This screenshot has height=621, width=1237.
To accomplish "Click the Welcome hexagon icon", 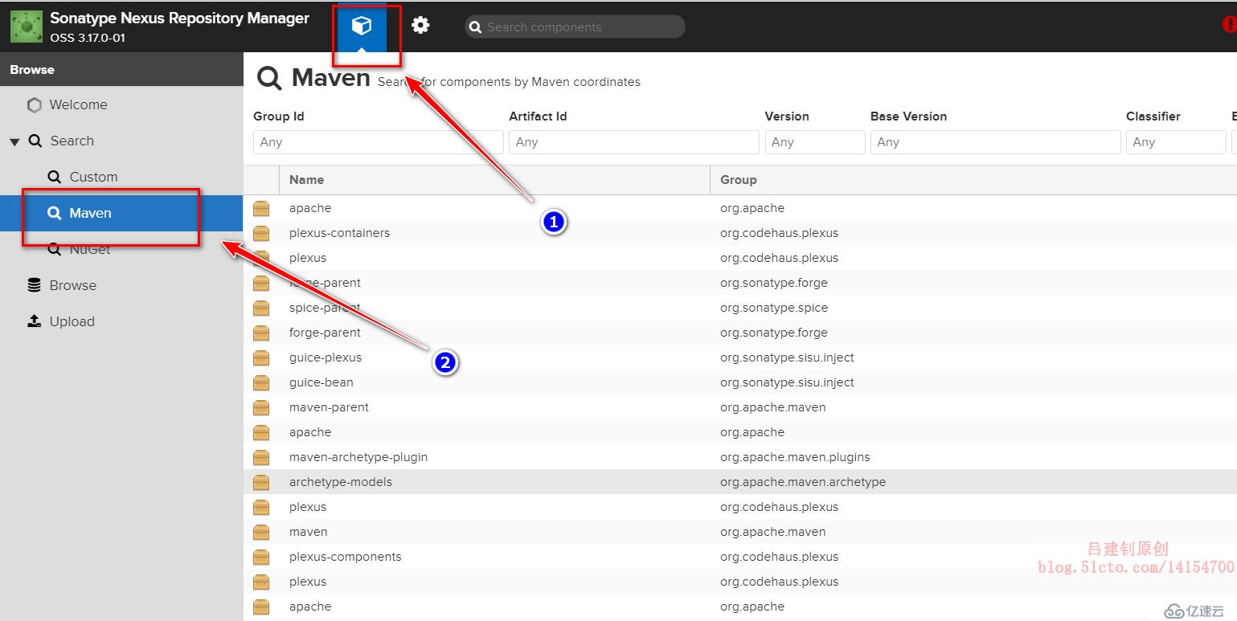I will [x=34, y=104].
